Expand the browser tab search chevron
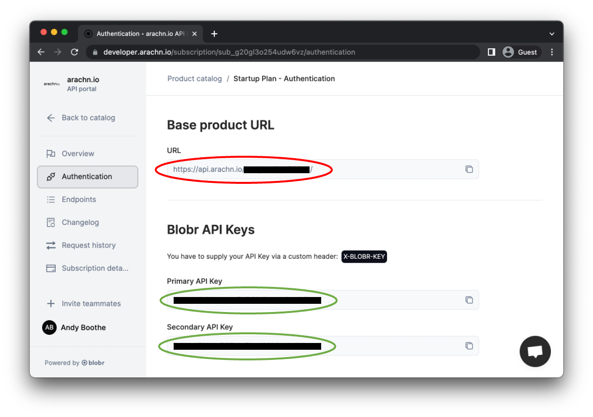 point(551,33)
